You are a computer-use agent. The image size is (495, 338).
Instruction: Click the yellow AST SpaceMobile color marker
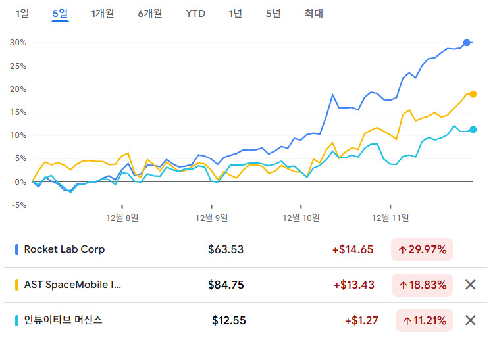coord(16,285)
